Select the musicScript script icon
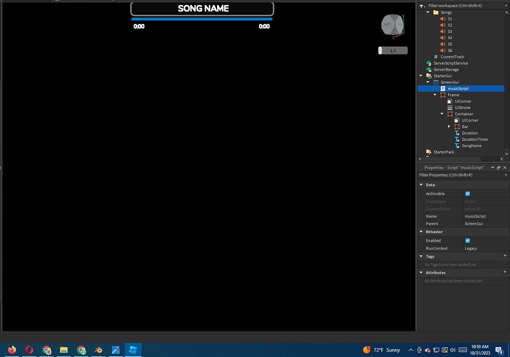 pos(443,88)
